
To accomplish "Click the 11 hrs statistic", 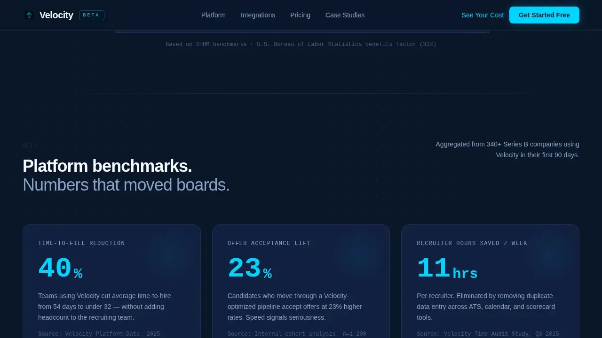I will tap(447, 269).
